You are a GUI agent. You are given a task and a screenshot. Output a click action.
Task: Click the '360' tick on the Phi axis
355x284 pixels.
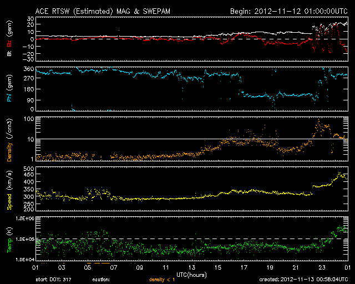(29, 69)
